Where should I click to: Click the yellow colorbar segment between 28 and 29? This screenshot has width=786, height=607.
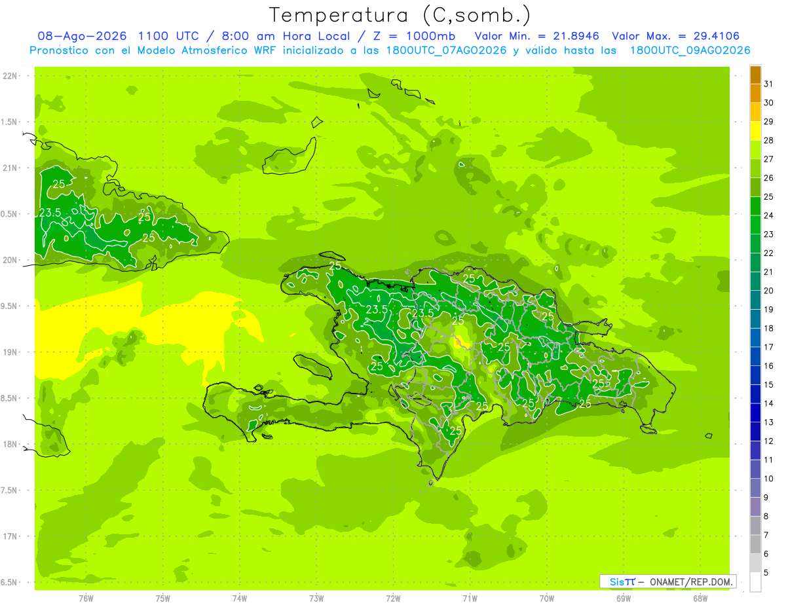[756, 130]
